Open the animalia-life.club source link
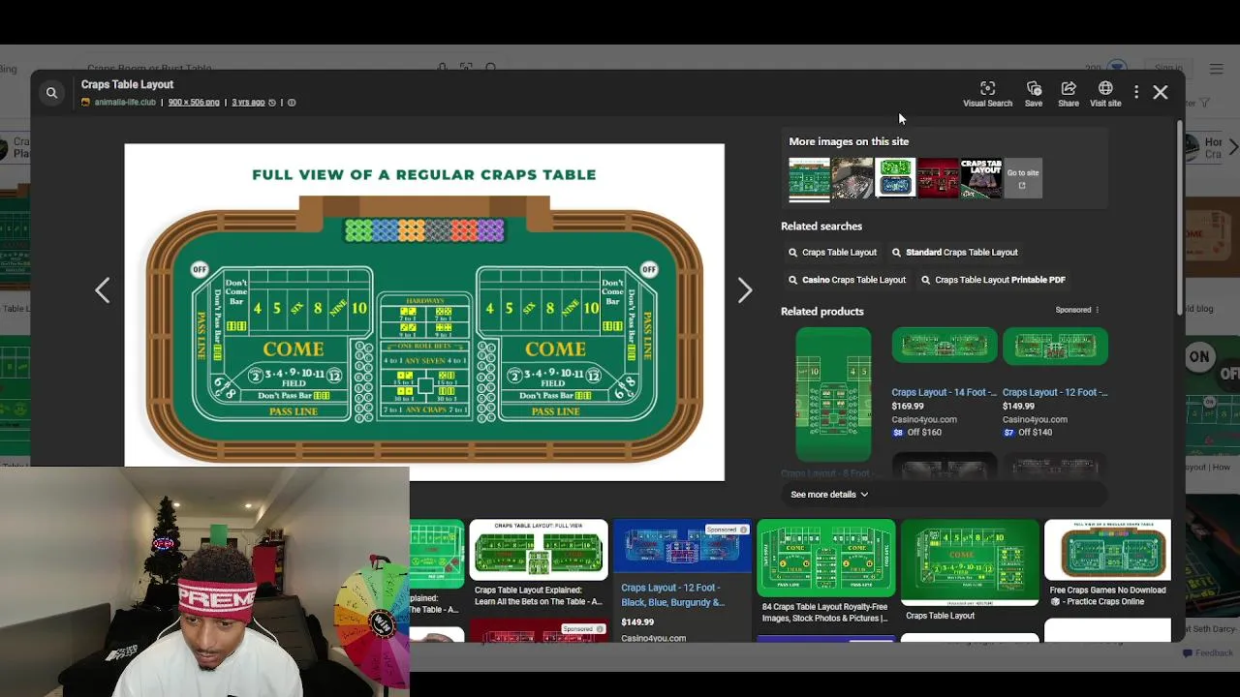Viewport: 1240px width, 697px height. coord(125,103)
